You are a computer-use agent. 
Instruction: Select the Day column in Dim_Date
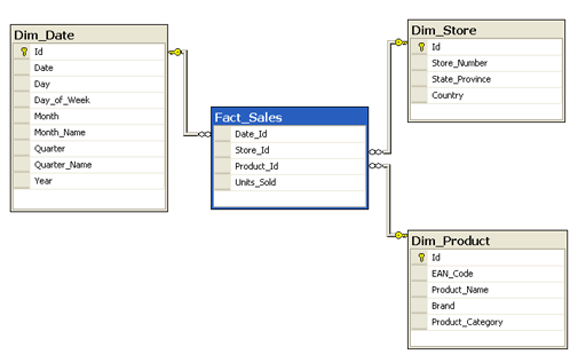pos(89,84)
